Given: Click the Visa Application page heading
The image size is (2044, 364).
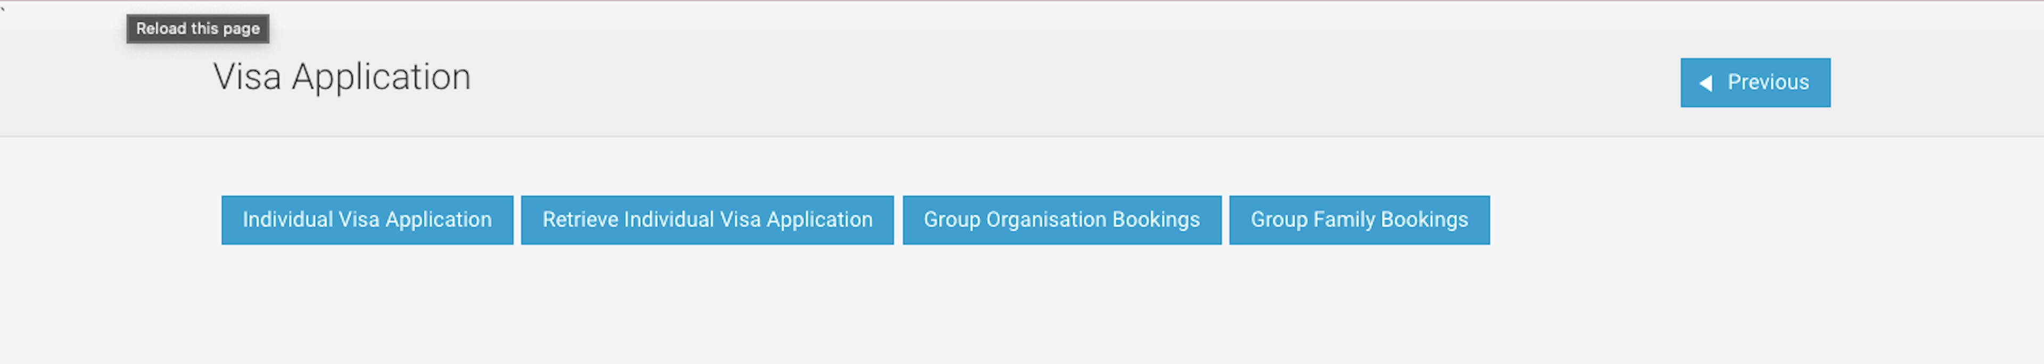Looking at the screenshot, I should pyautogui.click(x=342, y=78).
